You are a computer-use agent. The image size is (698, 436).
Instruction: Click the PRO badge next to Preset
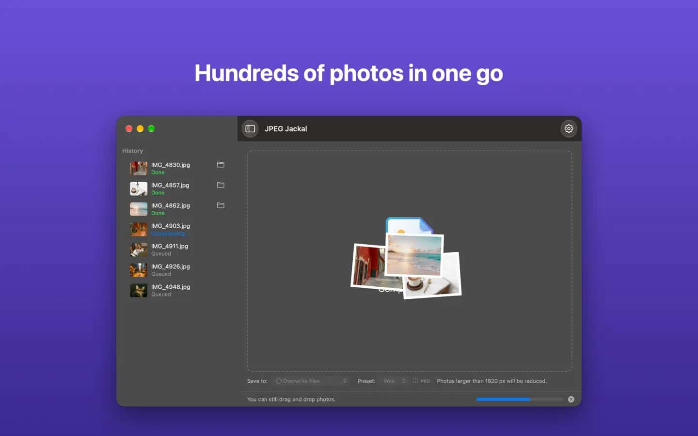tap(421, 381)
